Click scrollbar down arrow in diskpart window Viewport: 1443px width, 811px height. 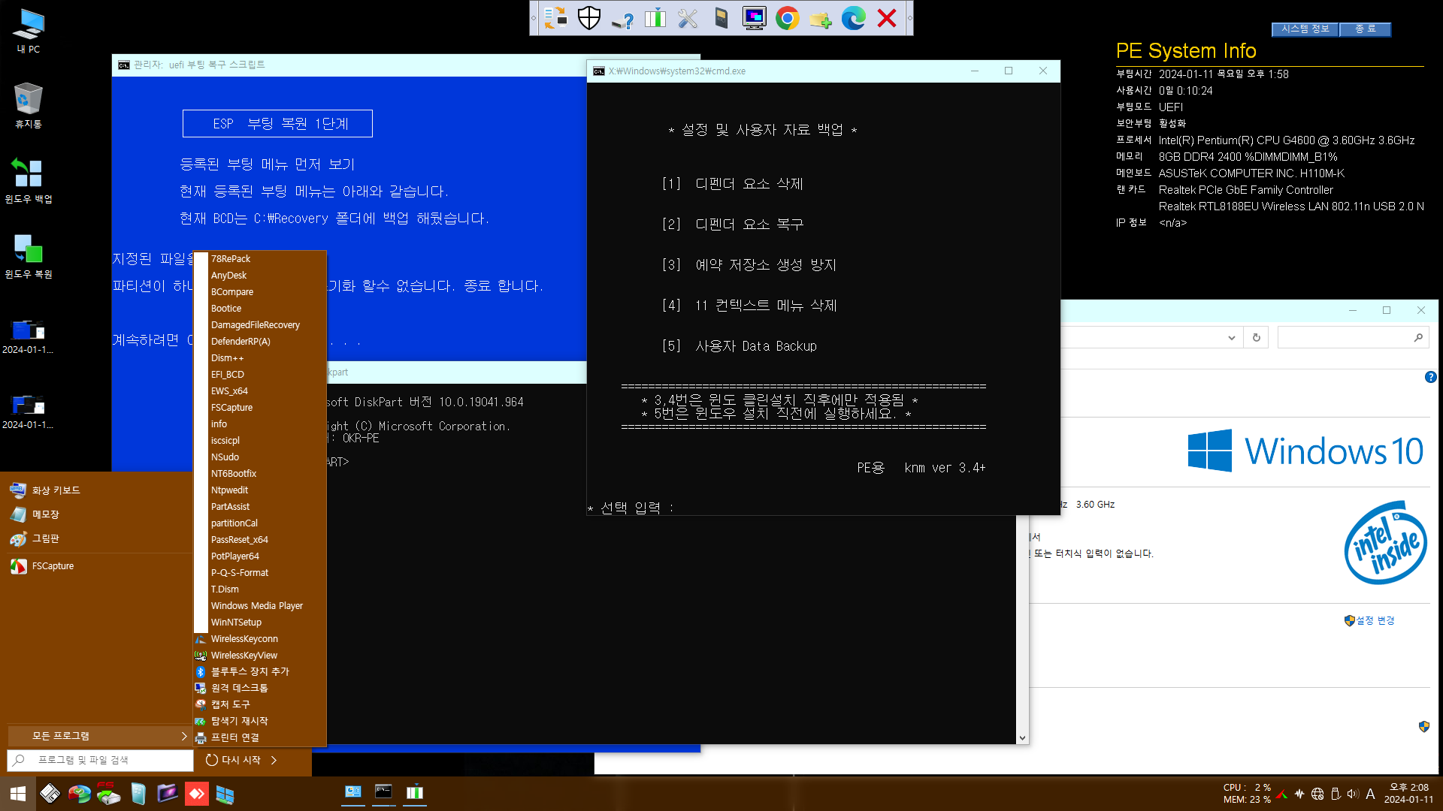tap(1022, 738)
